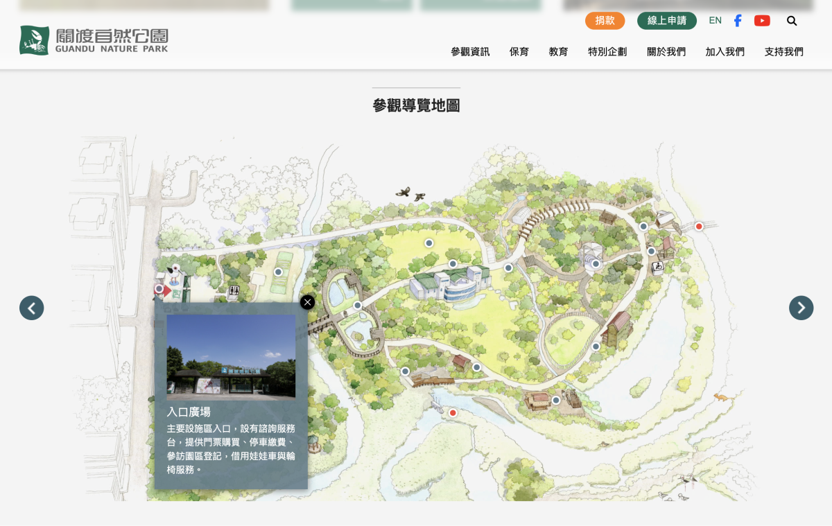
Task: Open the 保育 menu
Action: coord(519,52)
